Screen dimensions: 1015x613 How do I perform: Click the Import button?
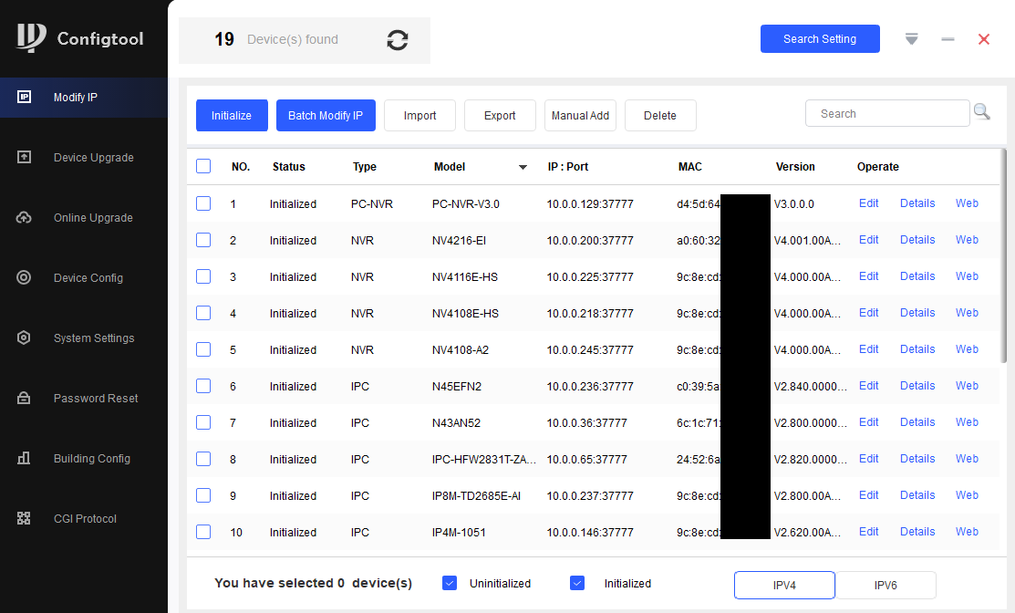coord(420,115)
